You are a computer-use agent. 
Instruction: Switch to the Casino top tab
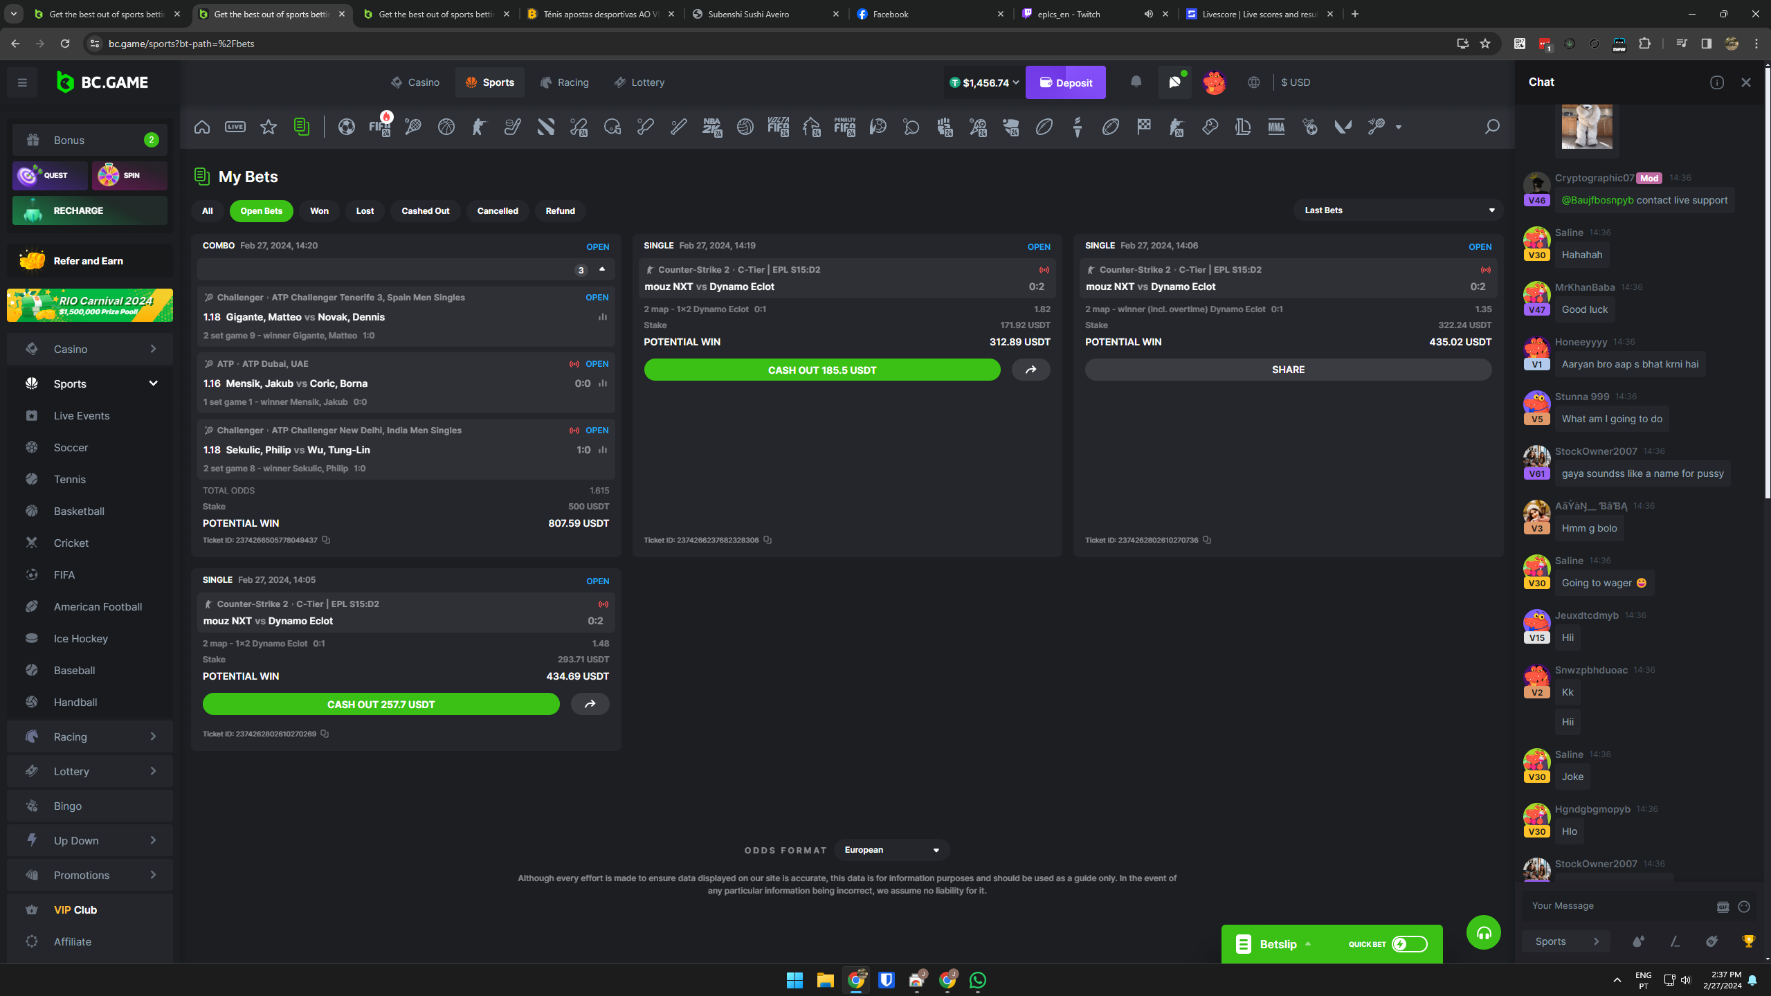tap(415, 82)
